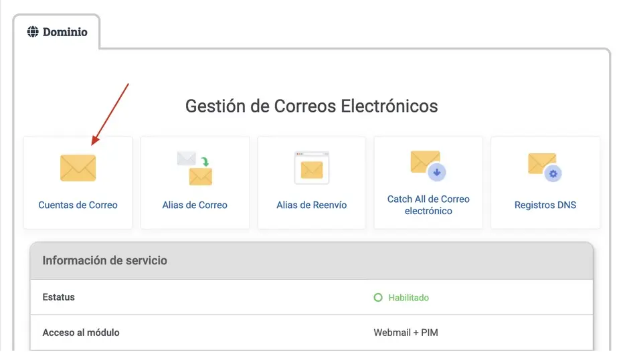621x352 pixels.
Task: Click the Cuentas de Correo envelope icon
Action: (x=78, y=168)
